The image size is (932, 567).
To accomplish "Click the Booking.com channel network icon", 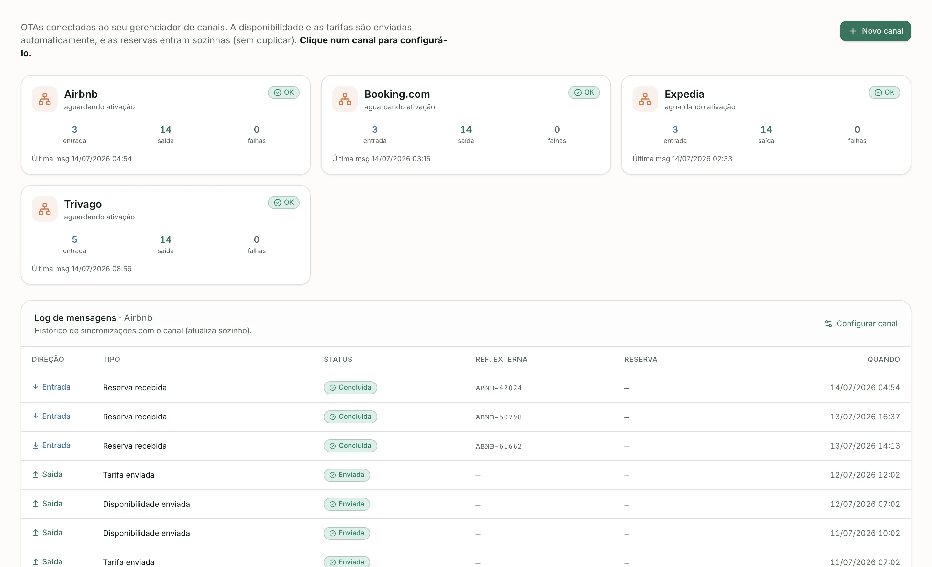I will click(x=345, y=99).
